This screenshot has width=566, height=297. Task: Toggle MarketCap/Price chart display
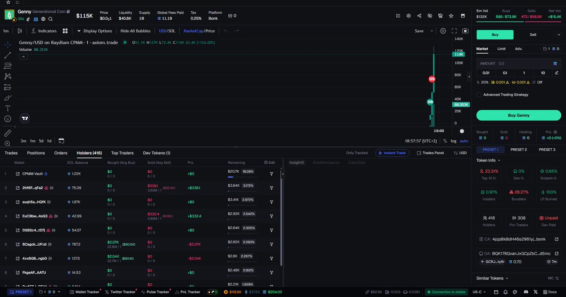pyautogui.click(x=199, y=31)
